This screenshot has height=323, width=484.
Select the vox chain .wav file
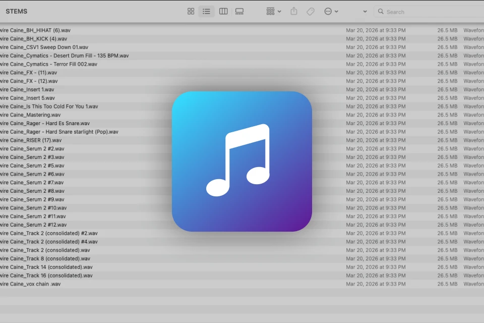click(x=30, y=284)
